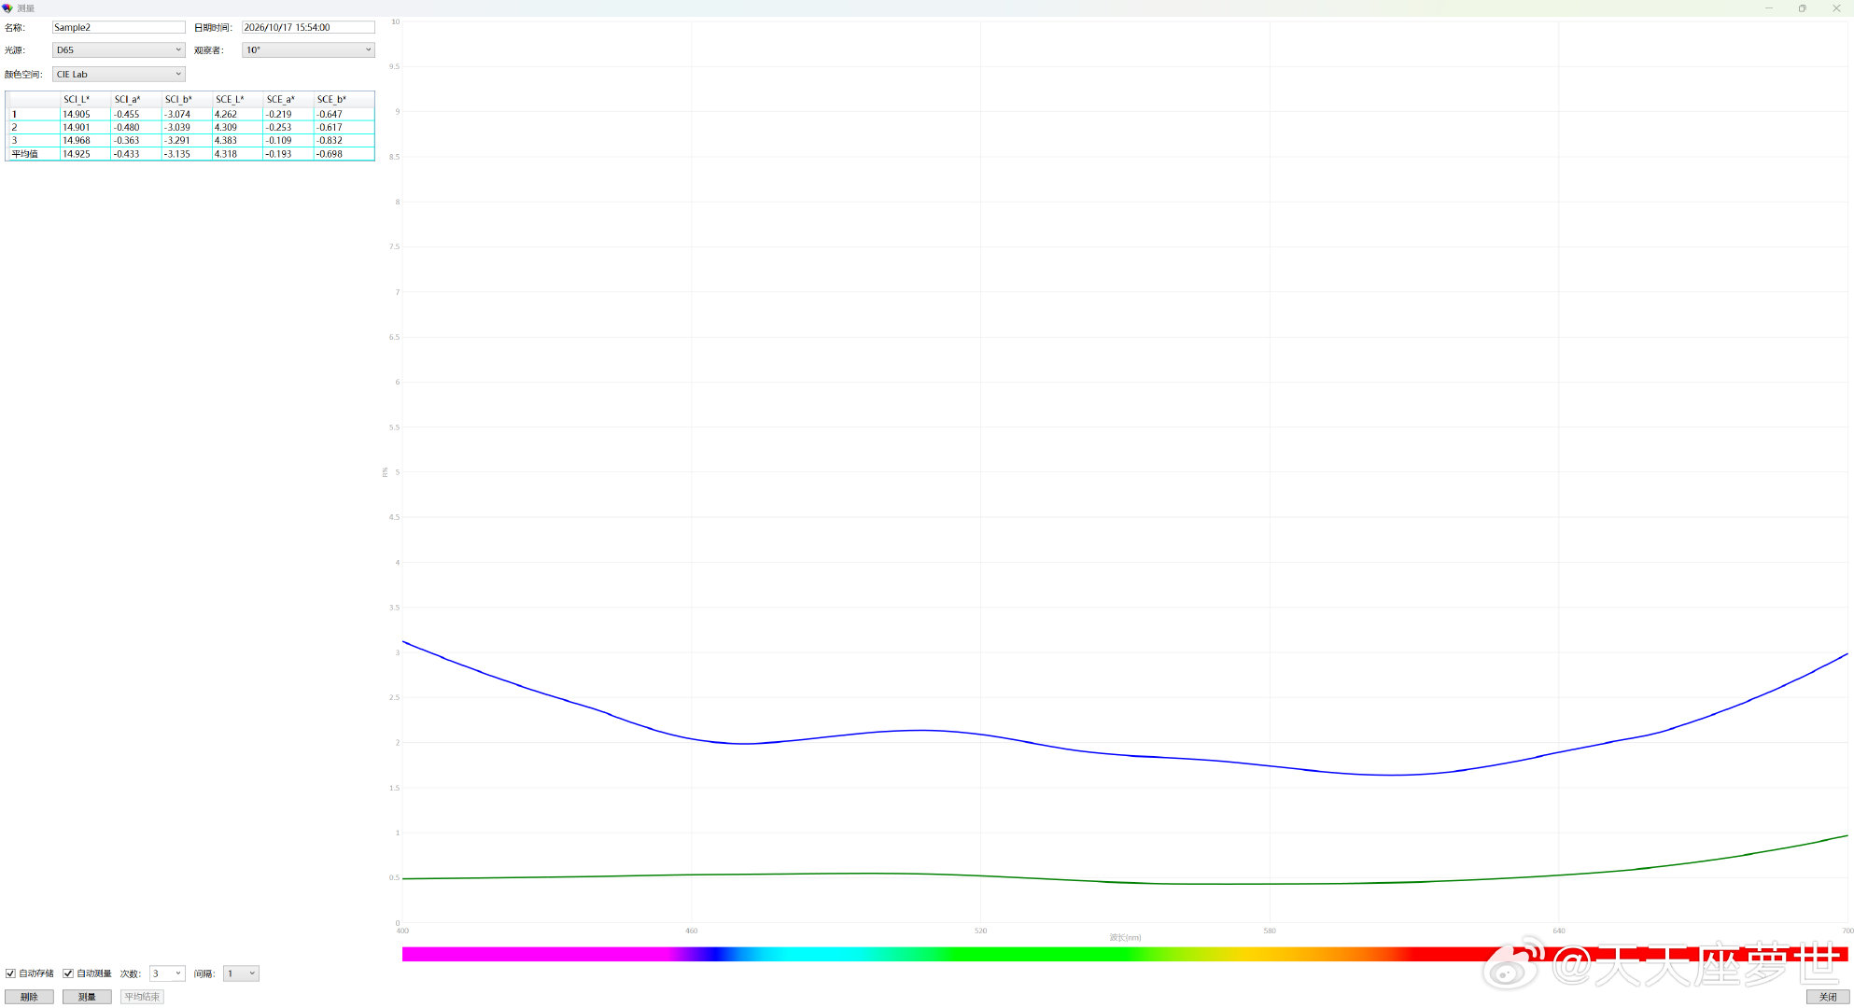Screen dimensions: 1854x1008
Task: Click the 名称 field containing Sample2
Action: pyautogui.click(x=119, y=27)
